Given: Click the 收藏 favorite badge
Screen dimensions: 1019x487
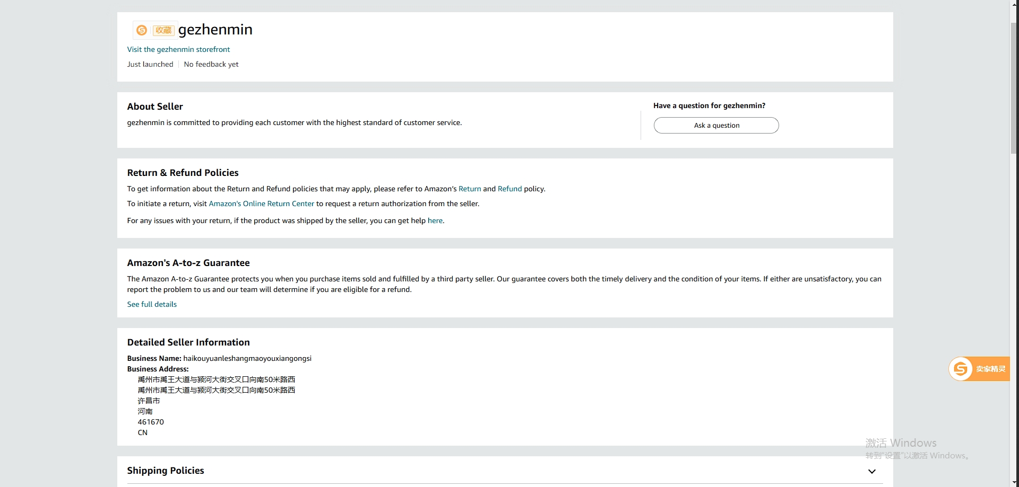Looking at the screenshot, I should pos(163,30).
